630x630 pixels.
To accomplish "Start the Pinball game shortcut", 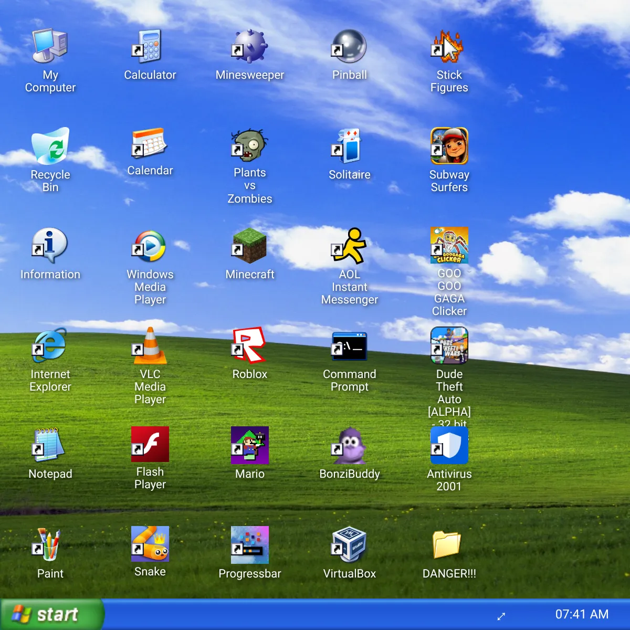I will (x=350, y=46).
